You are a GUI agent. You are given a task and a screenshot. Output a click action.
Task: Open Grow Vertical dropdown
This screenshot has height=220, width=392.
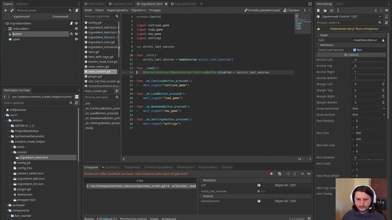[369, 115]
